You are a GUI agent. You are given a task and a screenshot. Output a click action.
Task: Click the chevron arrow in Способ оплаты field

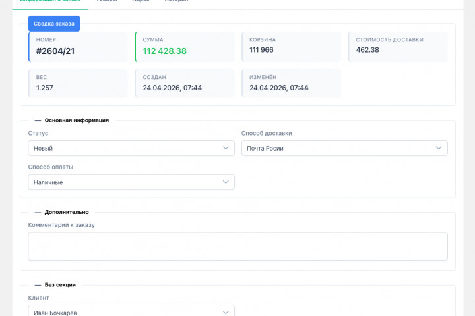(226, 182)
